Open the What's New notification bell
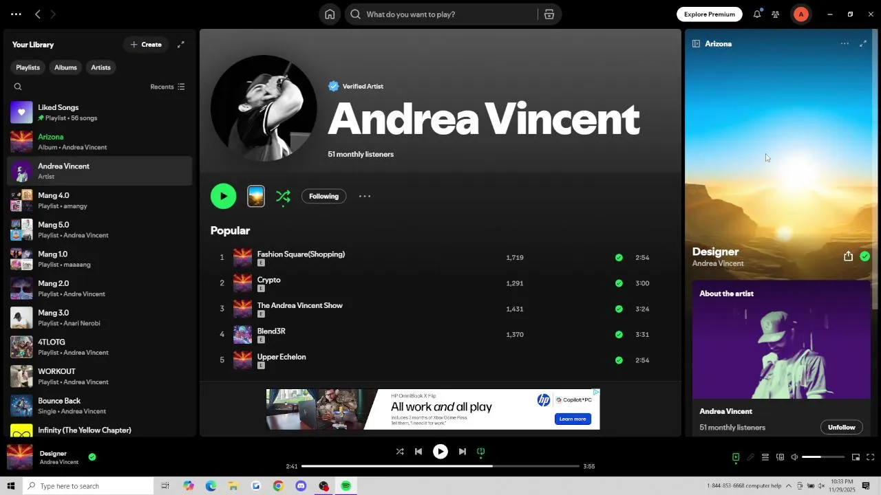 click(x=757, y=14)
